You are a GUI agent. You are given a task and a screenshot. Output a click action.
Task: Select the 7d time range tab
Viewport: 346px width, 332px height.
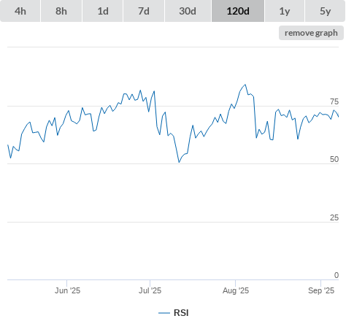tap(144, 11)
